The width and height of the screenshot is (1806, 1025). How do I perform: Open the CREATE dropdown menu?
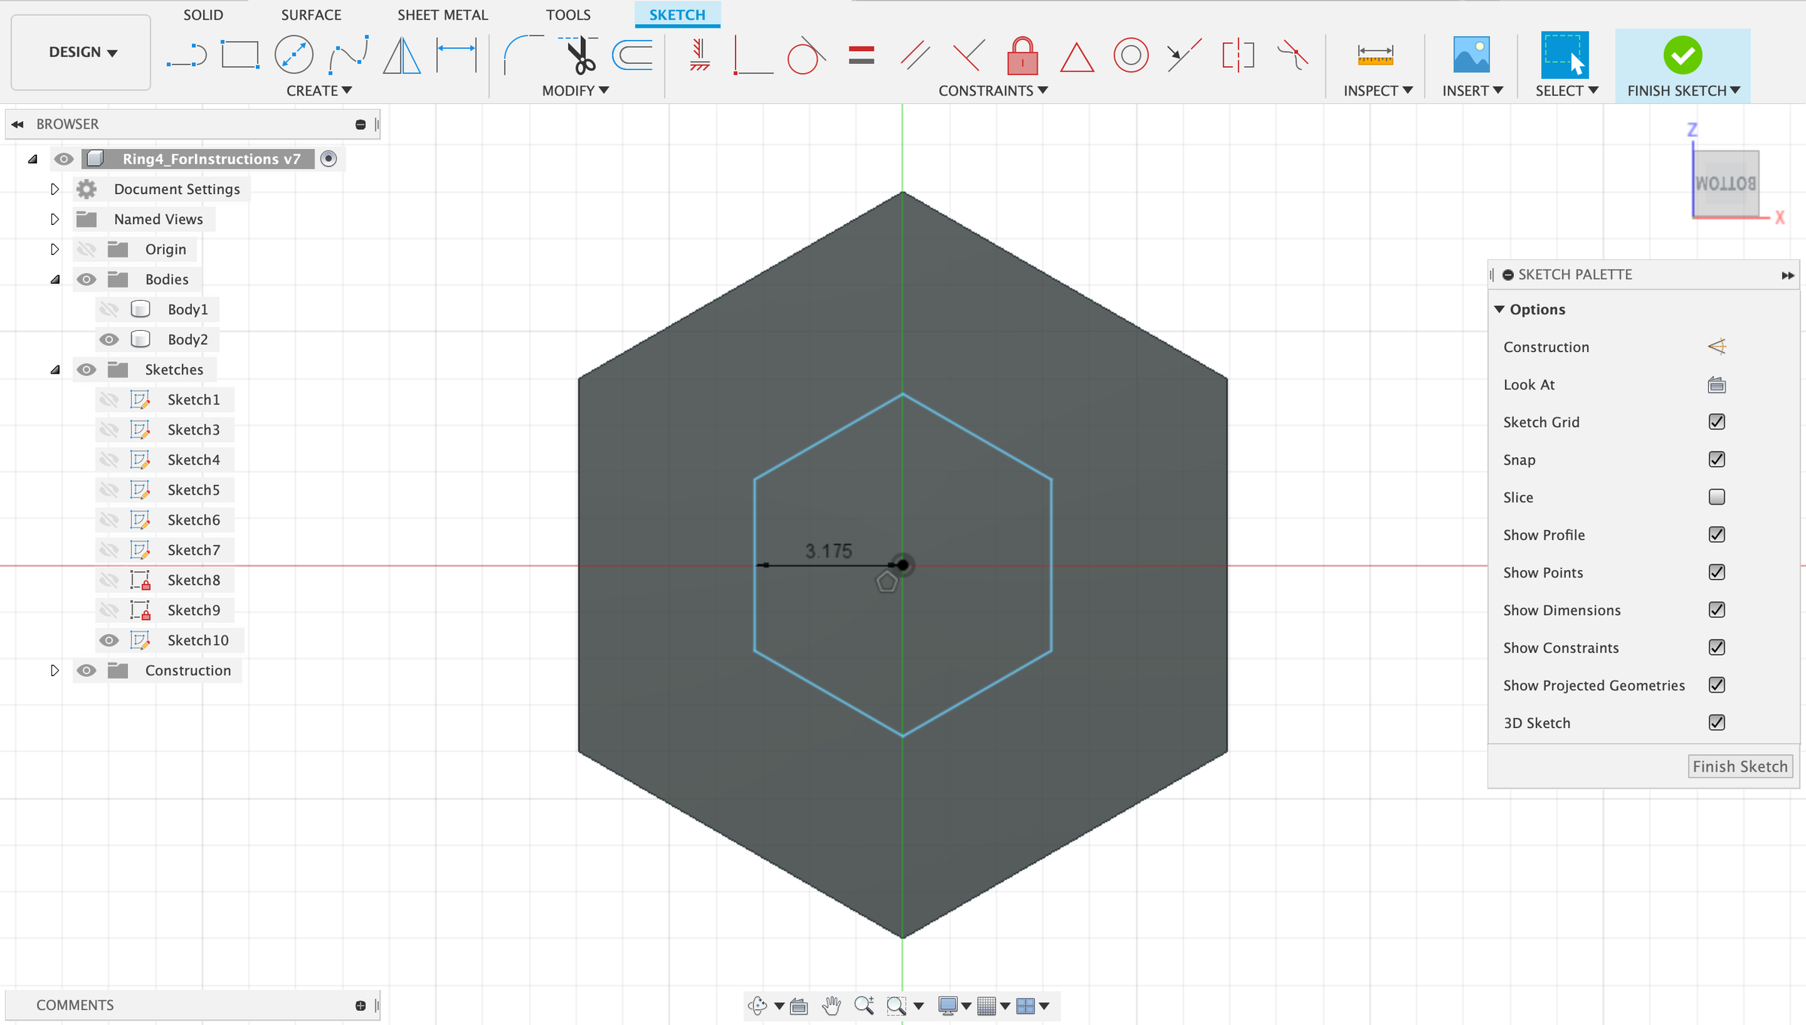[319, 90]
